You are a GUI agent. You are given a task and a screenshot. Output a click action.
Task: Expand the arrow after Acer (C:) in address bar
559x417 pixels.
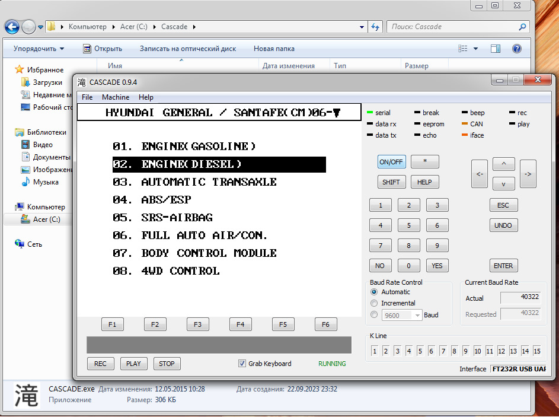pyautogui.click(x=154, y=27)
